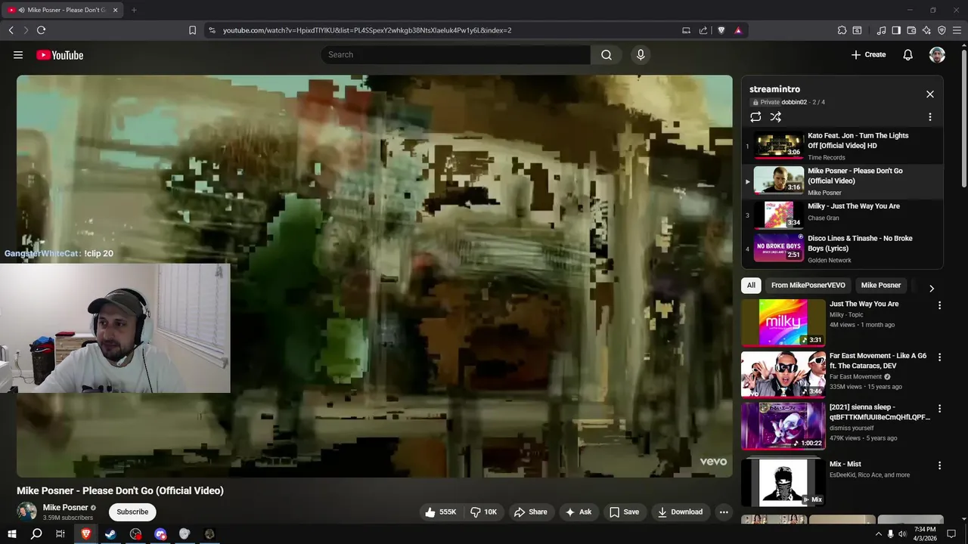
Task: Reload the page
Action: tap(41, 30)
